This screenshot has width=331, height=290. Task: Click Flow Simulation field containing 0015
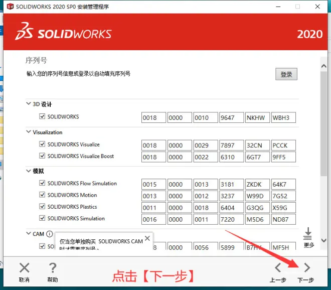153,184
